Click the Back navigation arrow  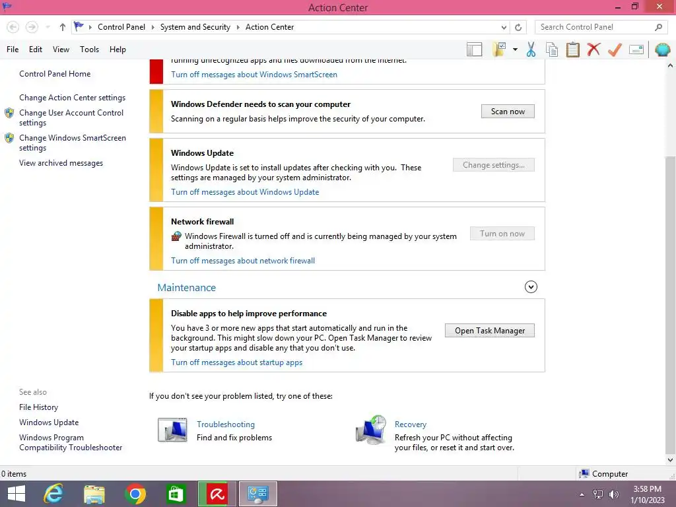(13, 27)
